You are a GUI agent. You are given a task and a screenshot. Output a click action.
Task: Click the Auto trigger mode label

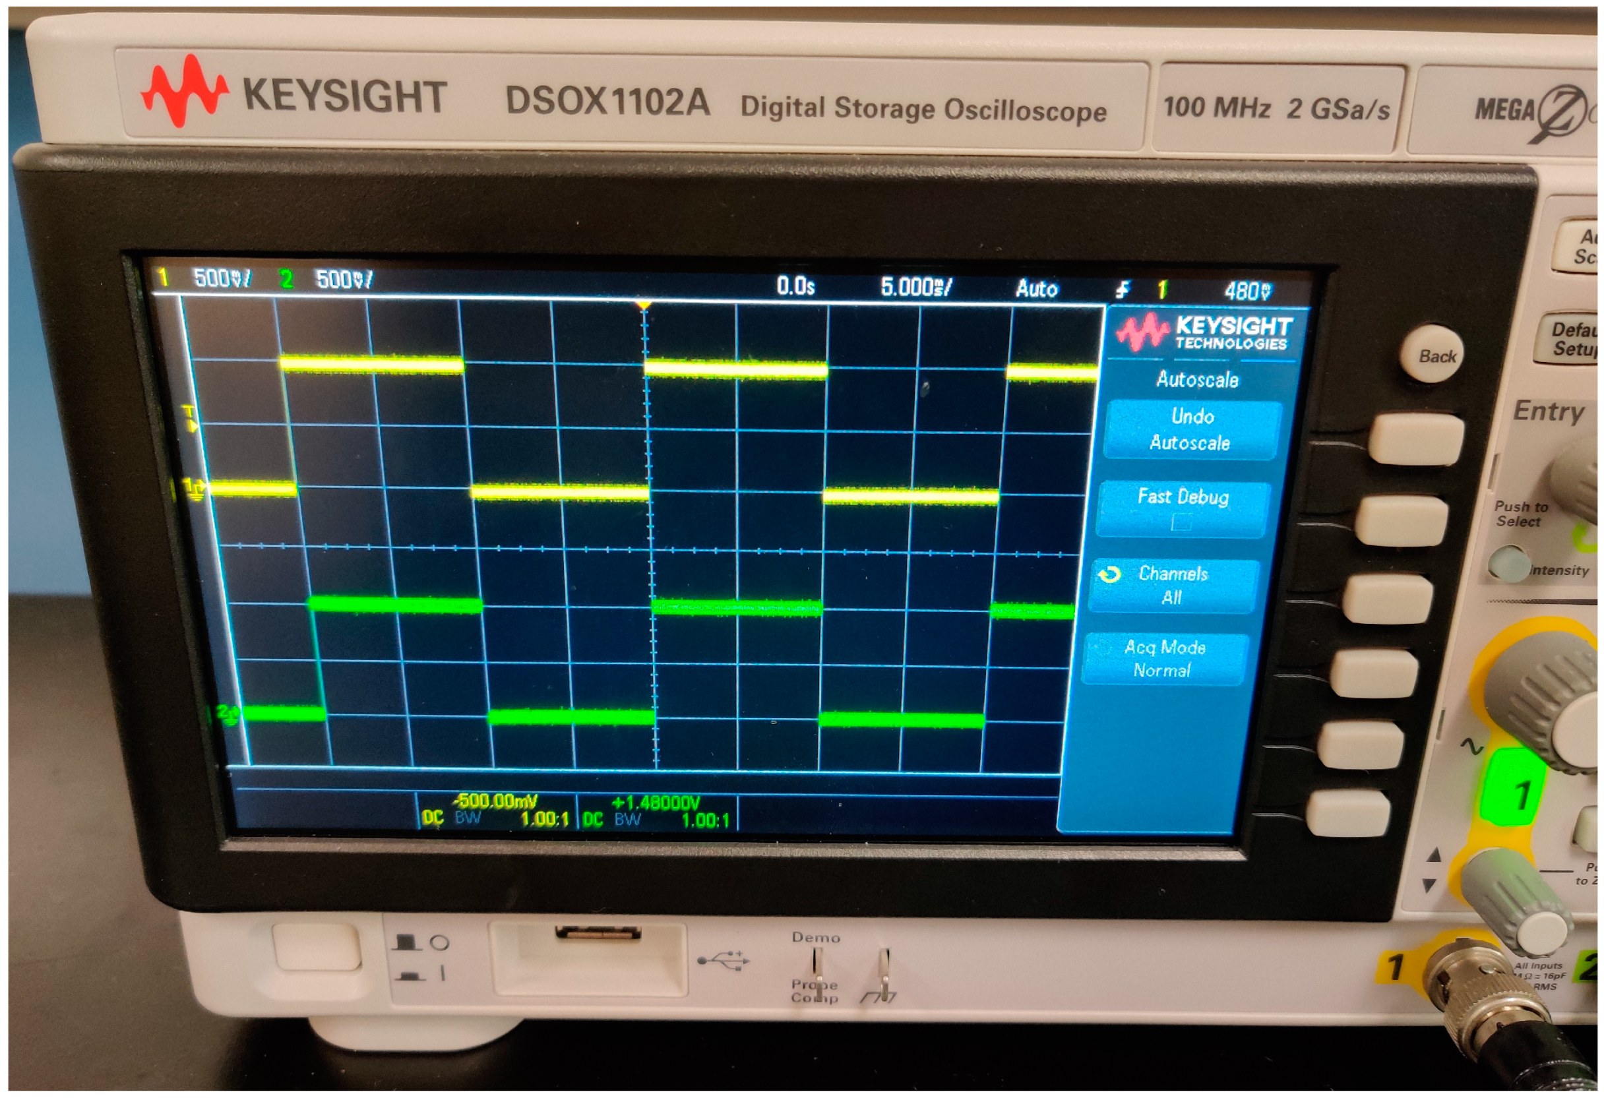coord(1036,288)
